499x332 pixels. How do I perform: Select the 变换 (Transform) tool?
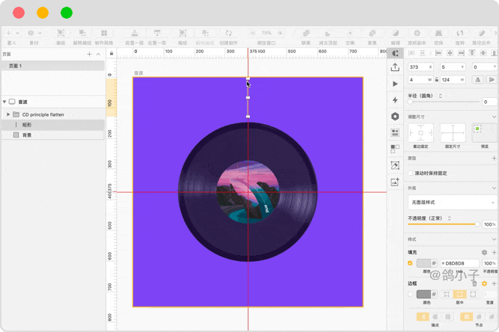coord(438,33)
